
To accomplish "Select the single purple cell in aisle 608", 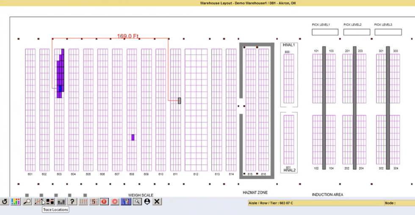I will 133,137.
